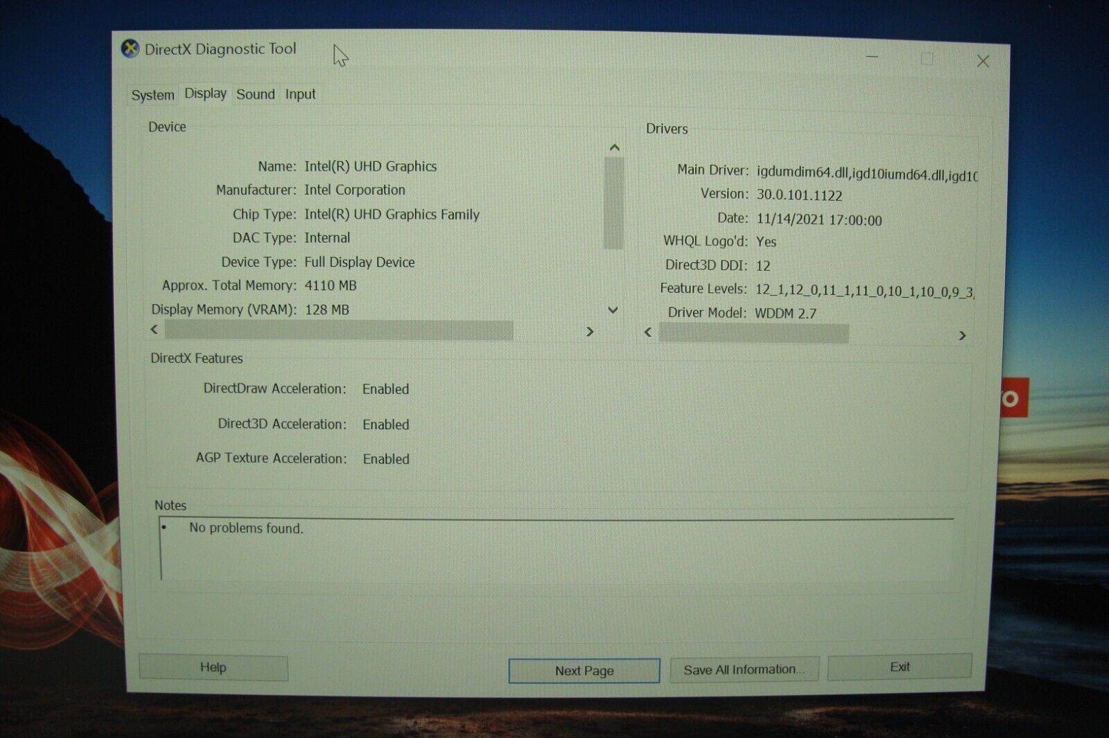Open the Sound tab
Viewport: 1109px width, 738px height.
[255, 94]
